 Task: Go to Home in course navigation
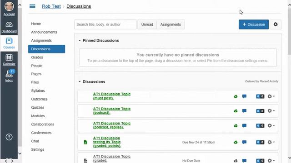click(x=36, y=24)
